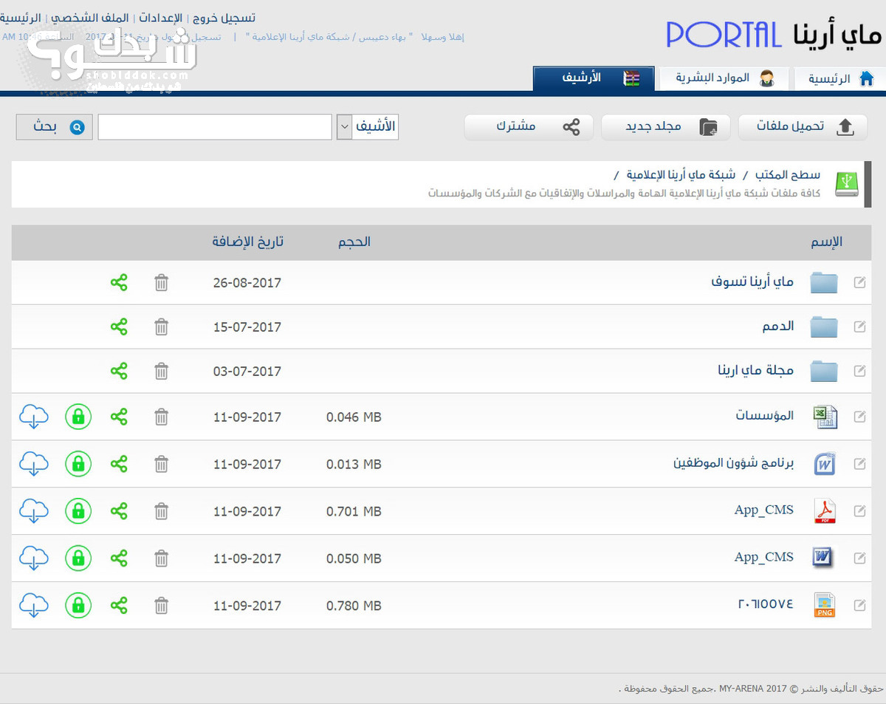
Task: Open the App_CMS Word document icon
Action: click(x=824, y=558)
